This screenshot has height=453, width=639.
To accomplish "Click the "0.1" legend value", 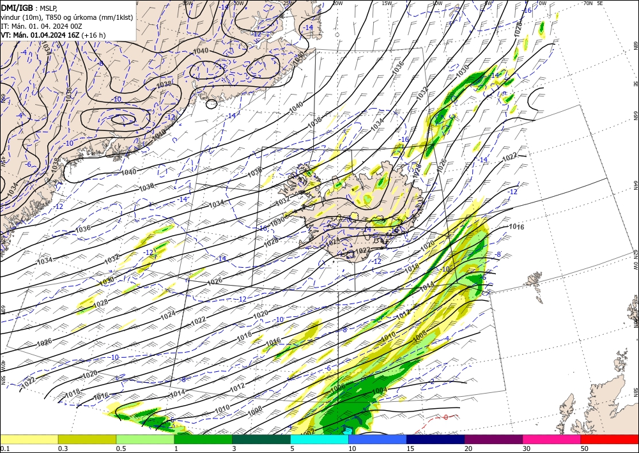I will (5, 449).
